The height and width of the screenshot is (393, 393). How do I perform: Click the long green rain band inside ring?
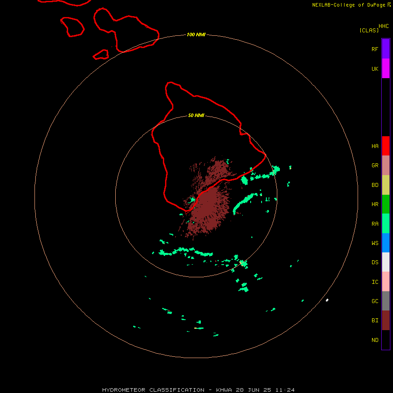coord(186,252)
